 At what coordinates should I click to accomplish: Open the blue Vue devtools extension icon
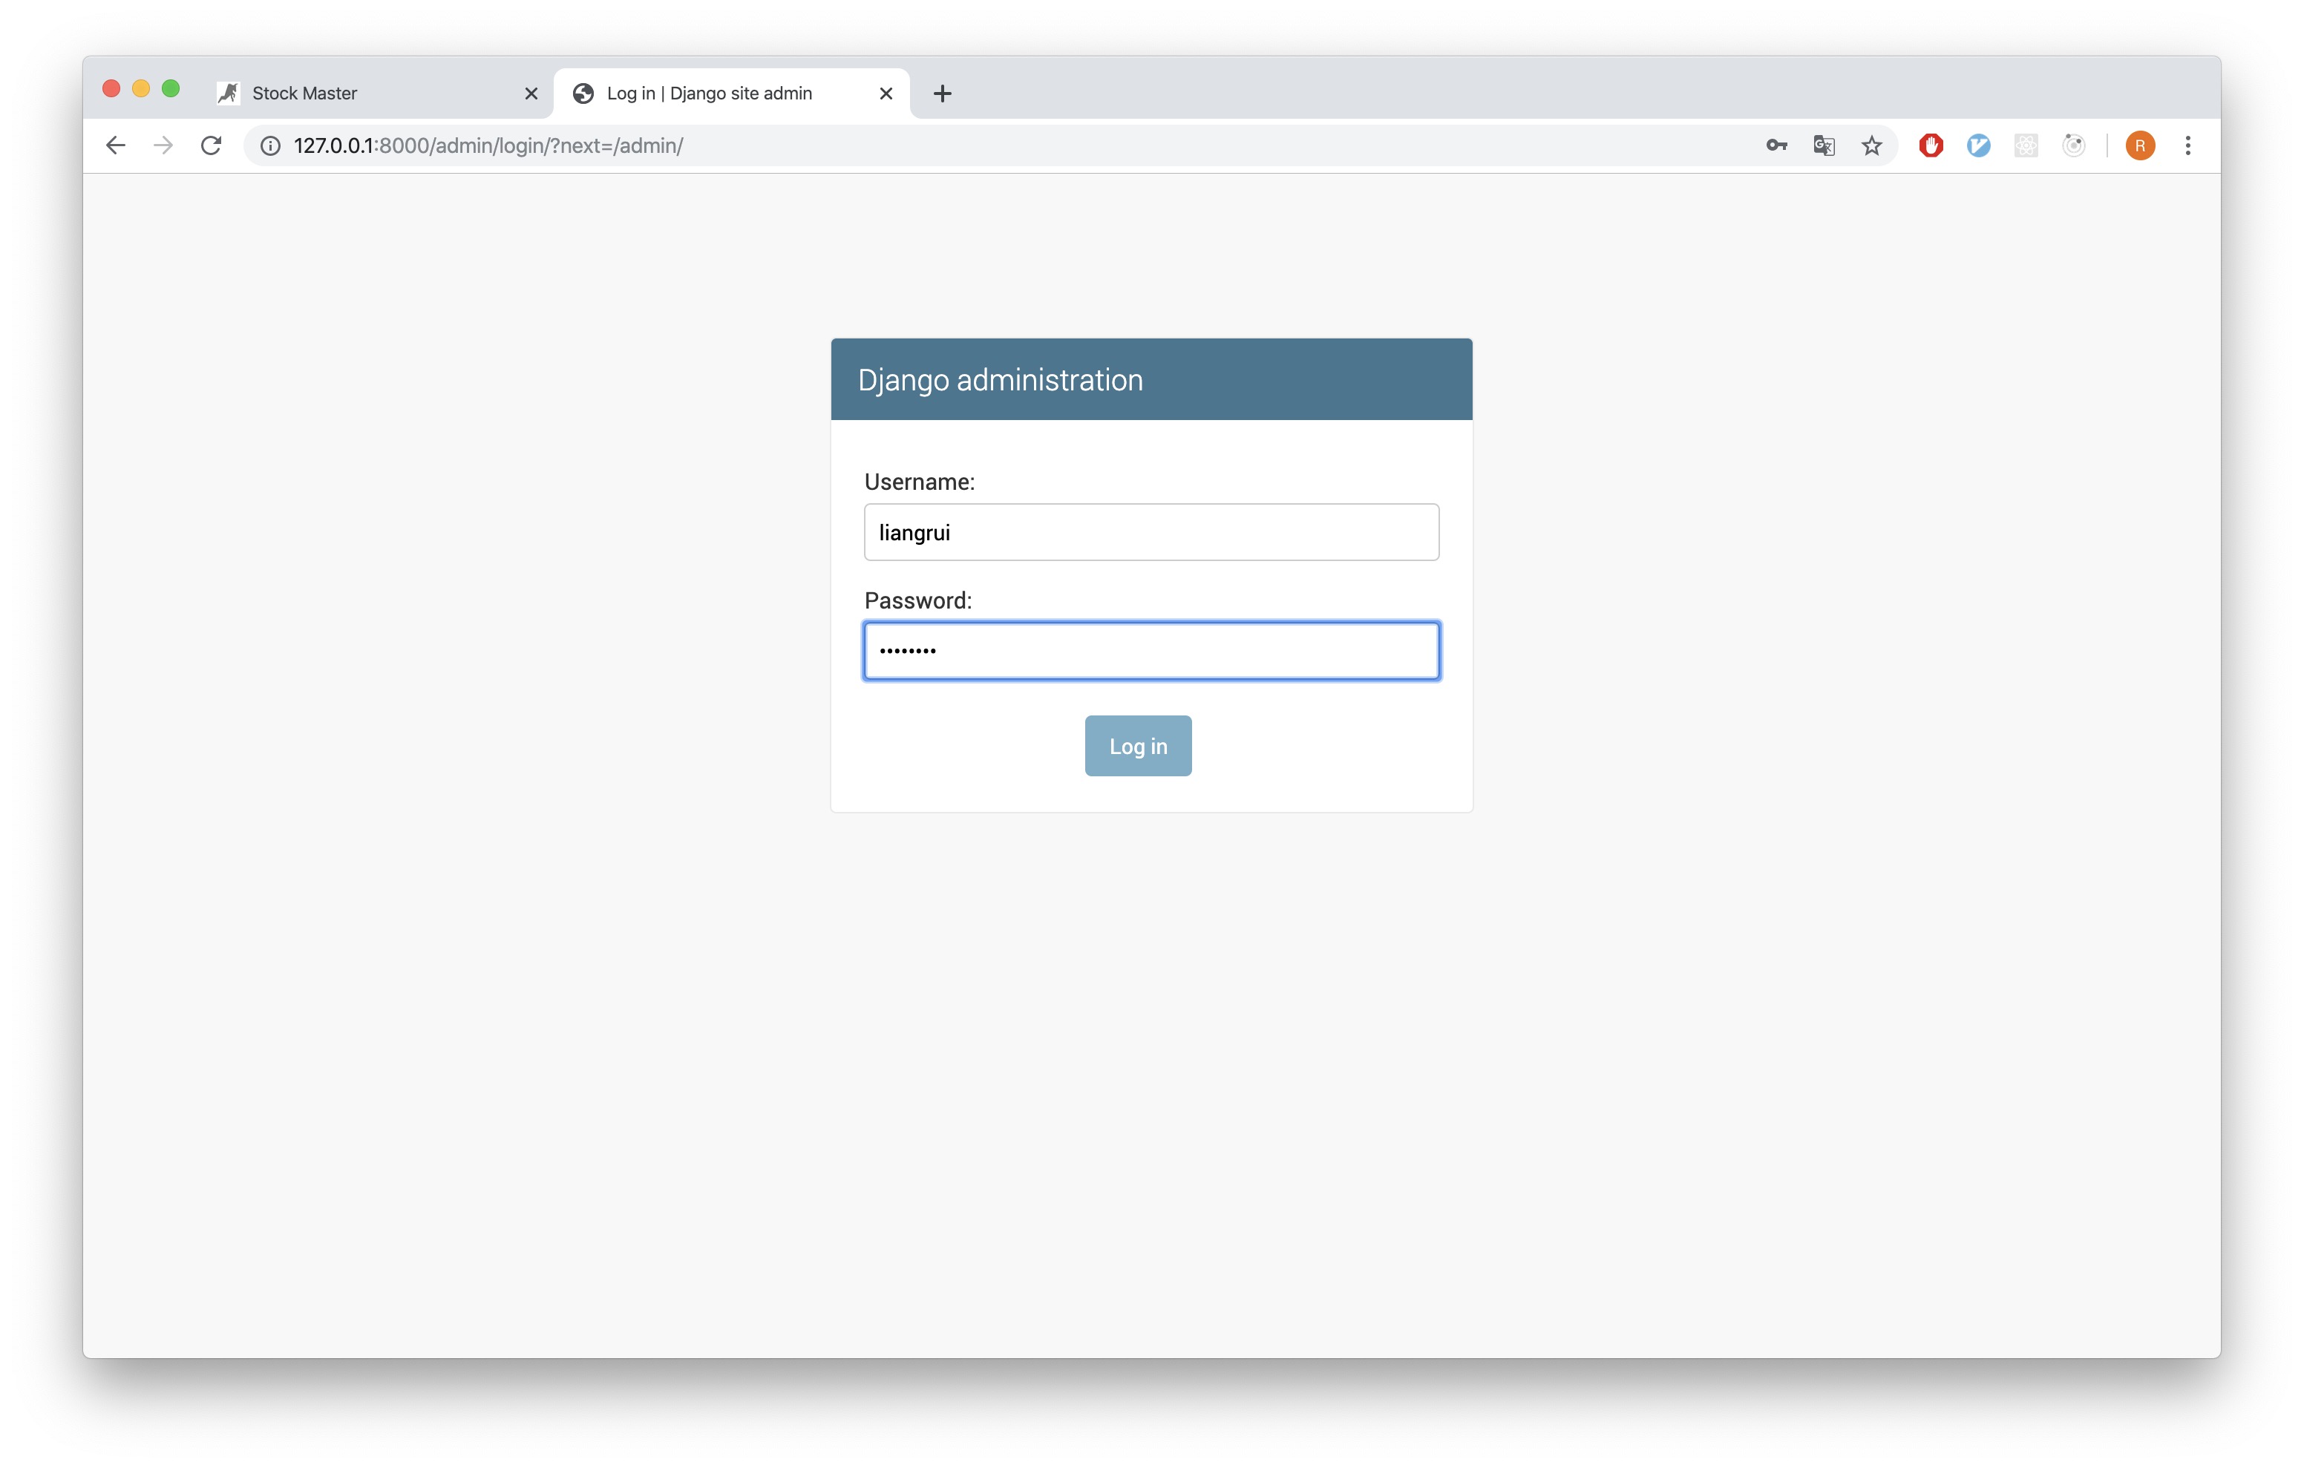(1979, 145)
